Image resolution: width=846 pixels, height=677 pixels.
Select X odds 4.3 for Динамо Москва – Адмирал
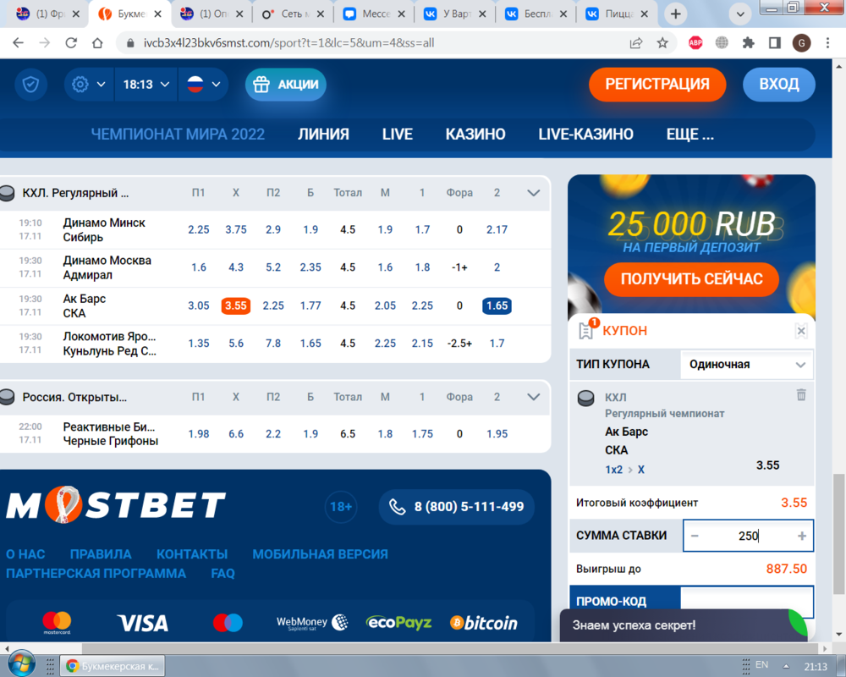pos(236,267)
